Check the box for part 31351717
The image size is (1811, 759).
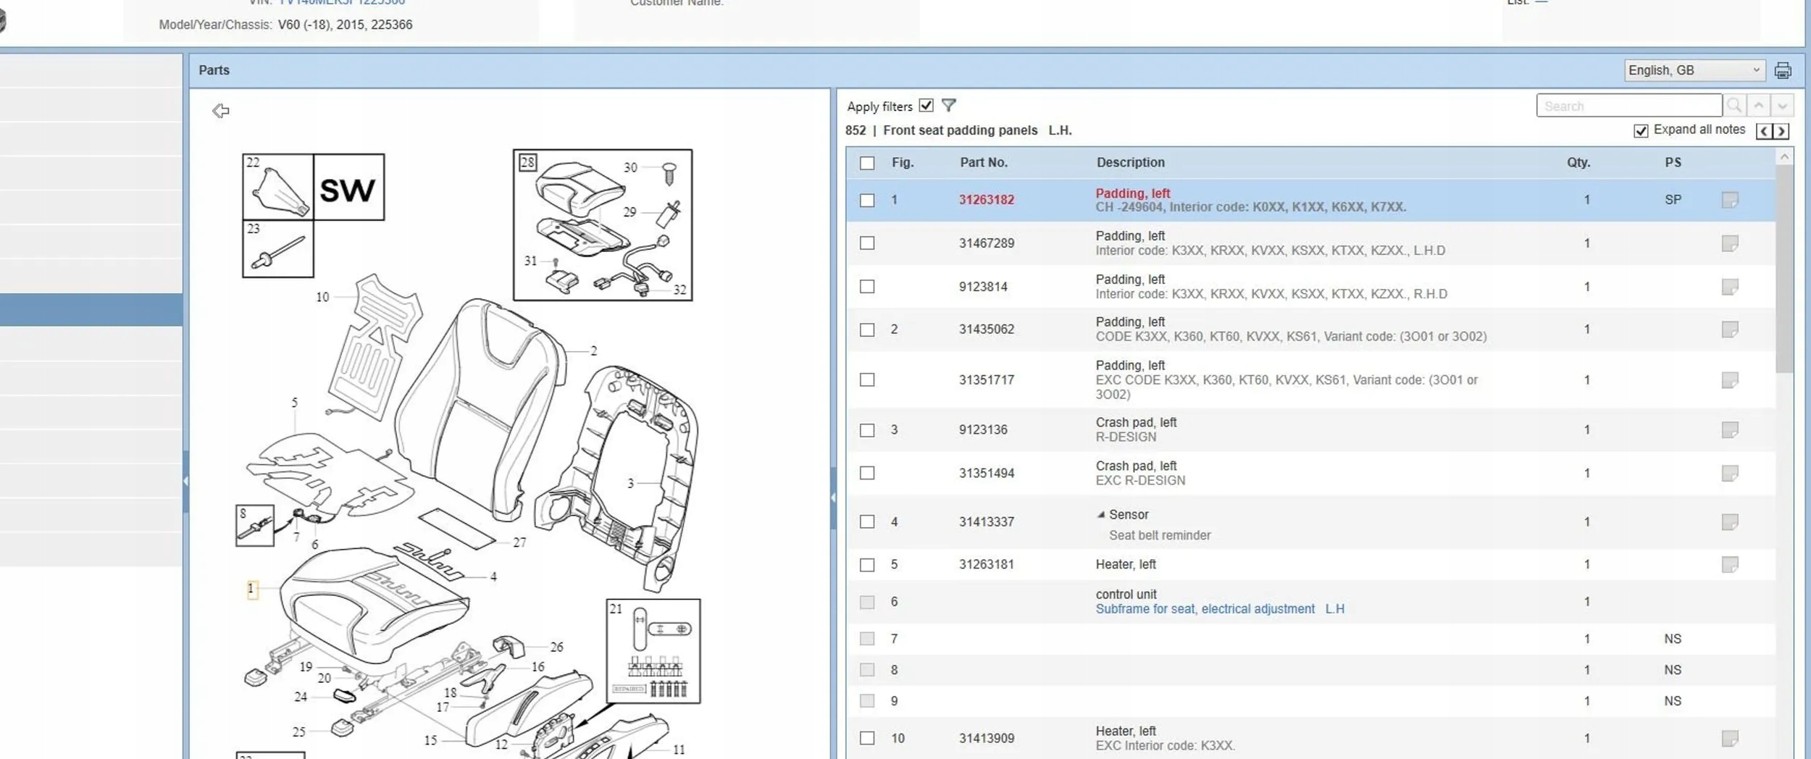[867, 380]
